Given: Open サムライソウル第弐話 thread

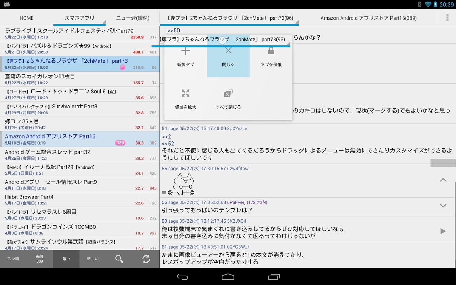Looking at the screenshot, I should [x=79, y=244].
